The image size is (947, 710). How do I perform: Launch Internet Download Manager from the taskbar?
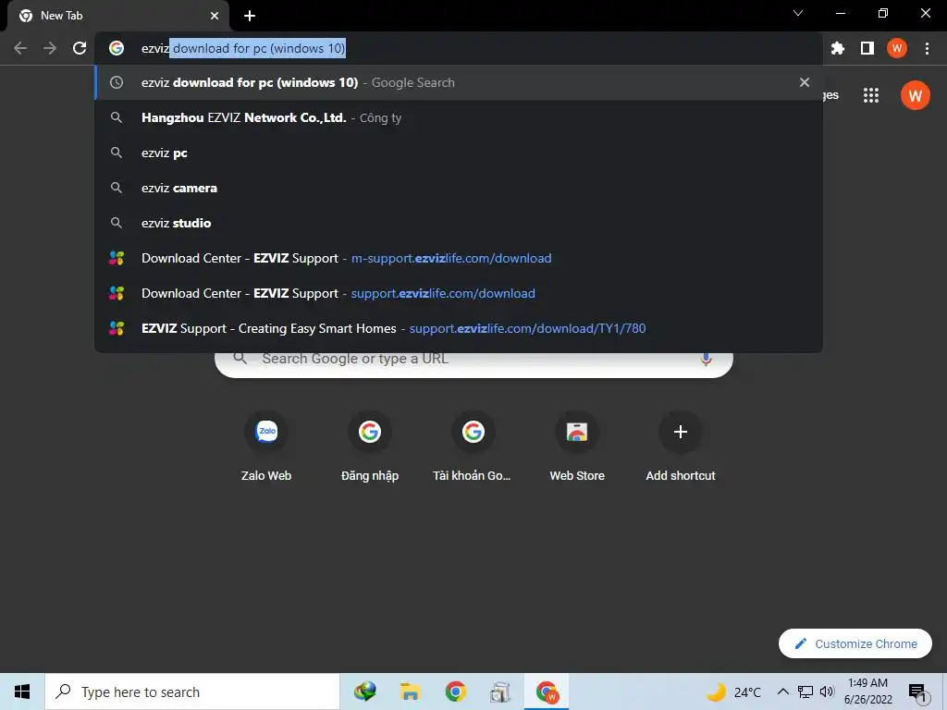[x=364, y=692]
